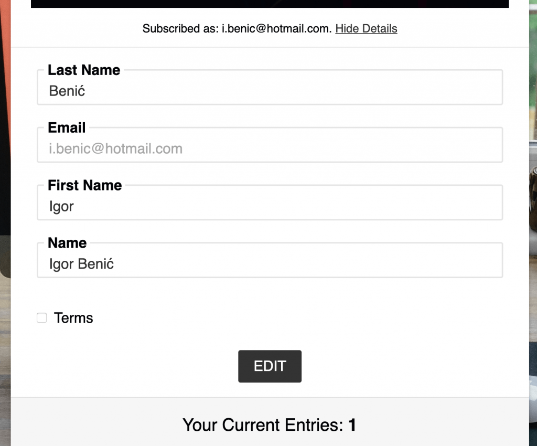Click the EDIT button

pos(270,366)
